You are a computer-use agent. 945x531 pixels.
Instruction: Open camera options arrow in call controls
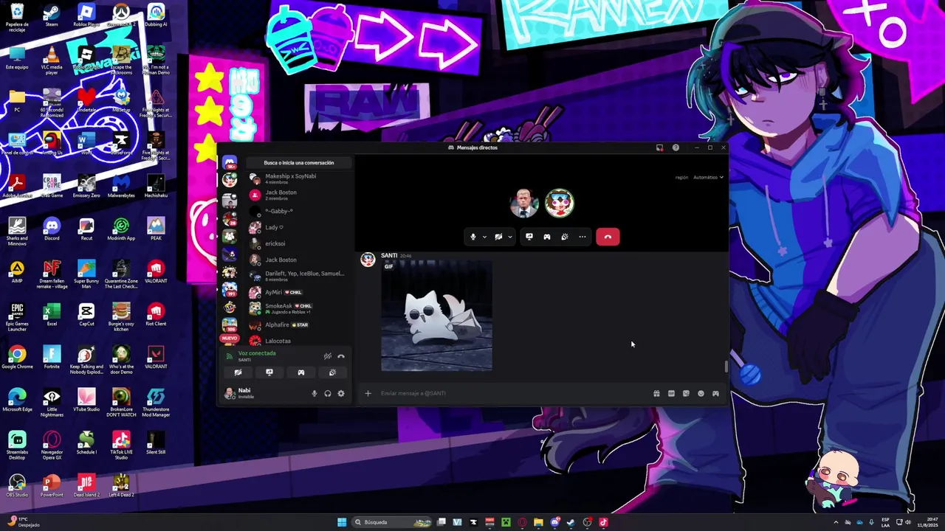click(509, 237)
